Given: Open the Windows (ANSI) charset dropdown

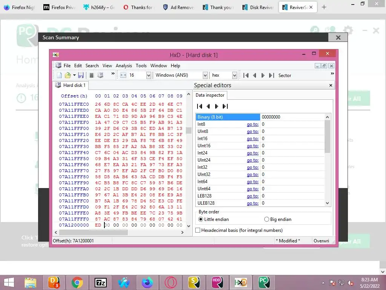Looking at the screenshot, I should (205, 75).
